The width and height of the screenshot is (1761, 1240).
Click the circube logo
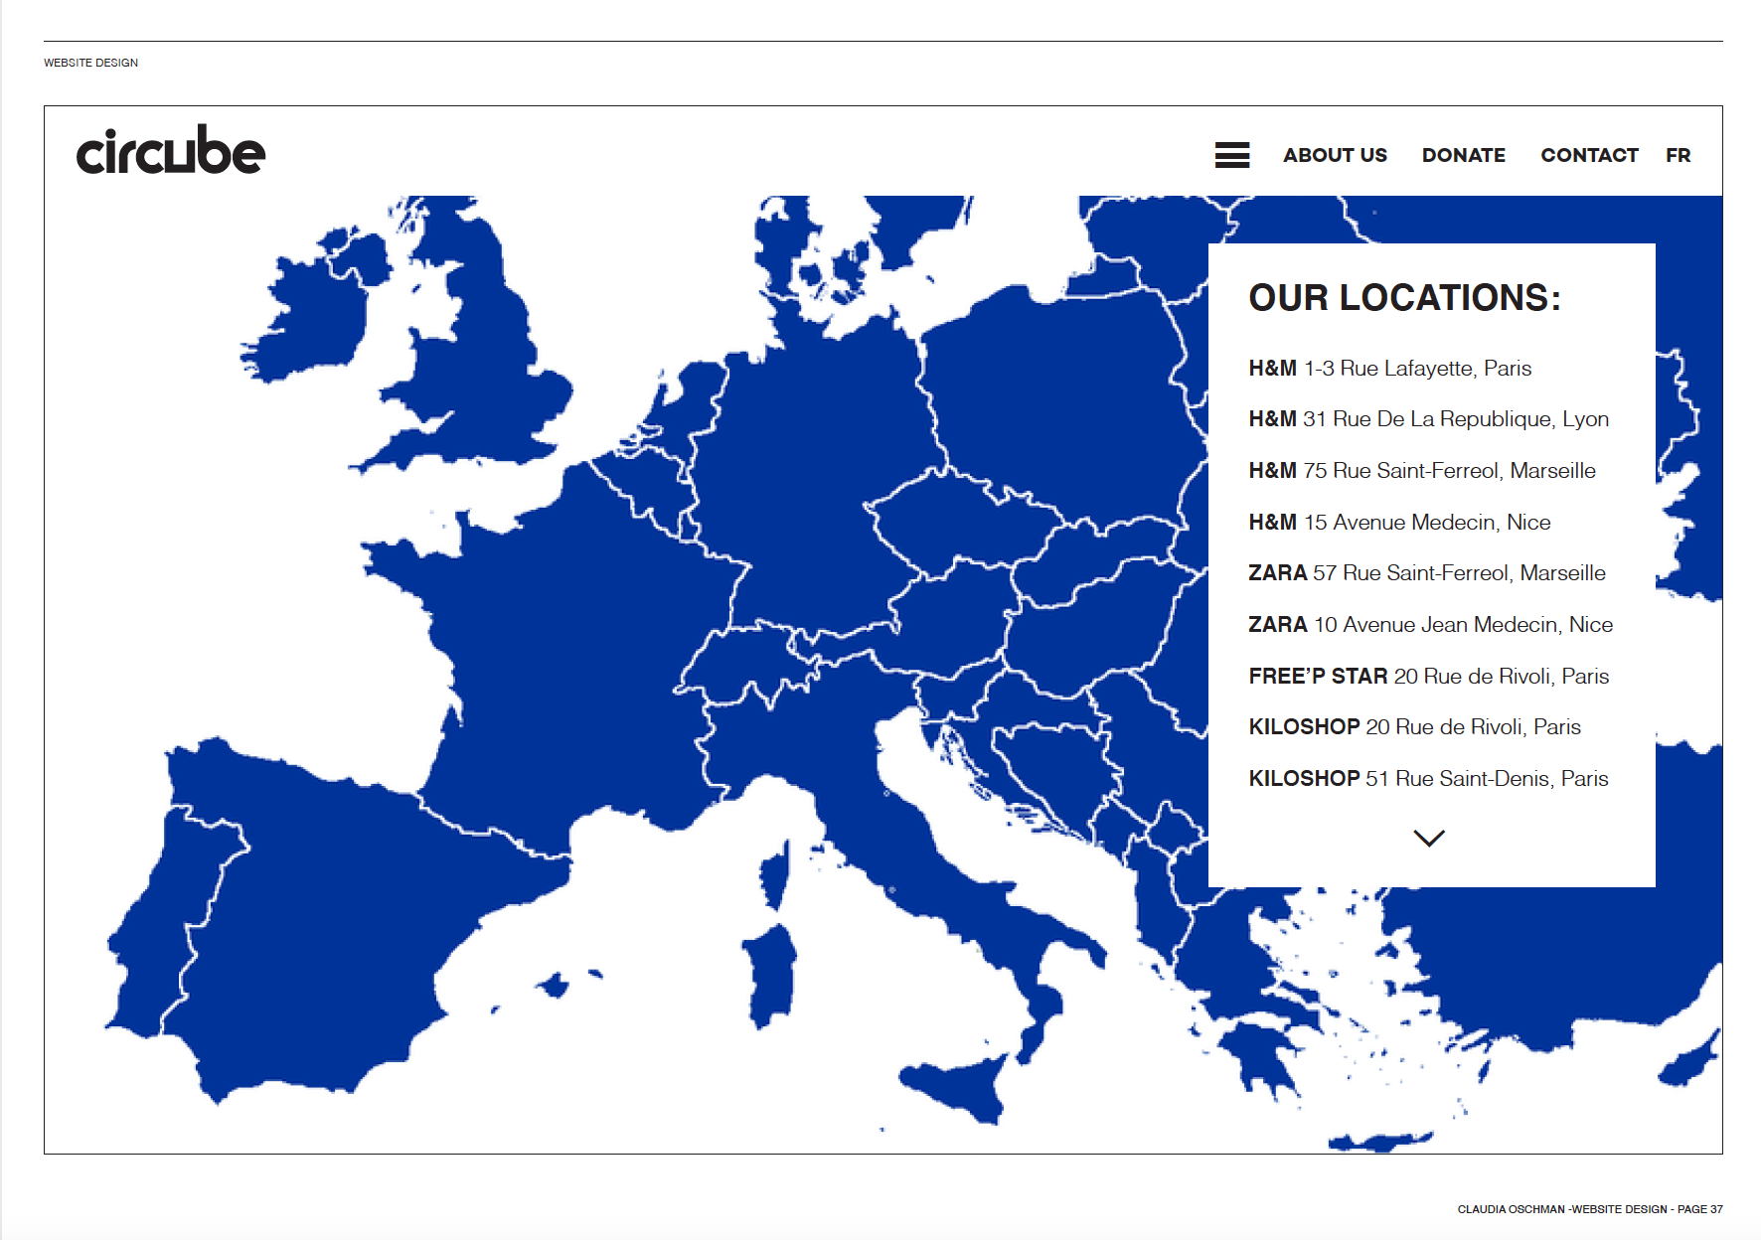[x=171, y=150]
